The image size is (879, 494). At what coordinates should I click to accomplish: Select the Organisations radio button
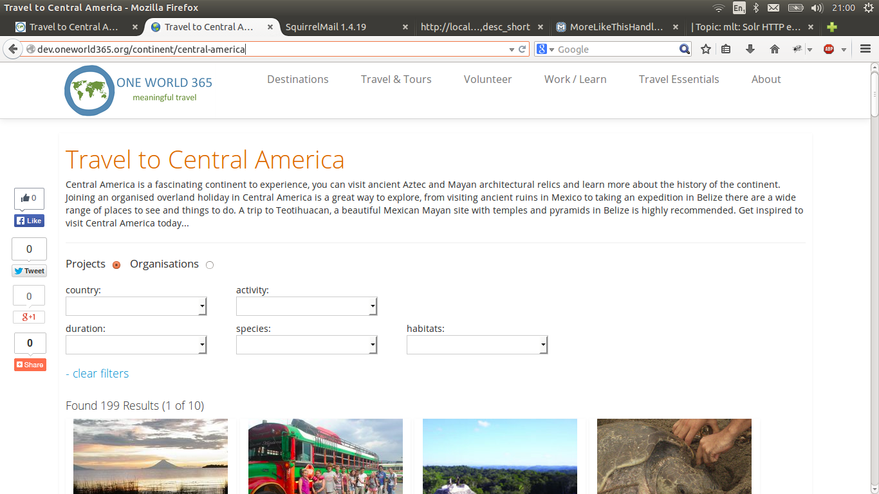[x=210, y=265]
